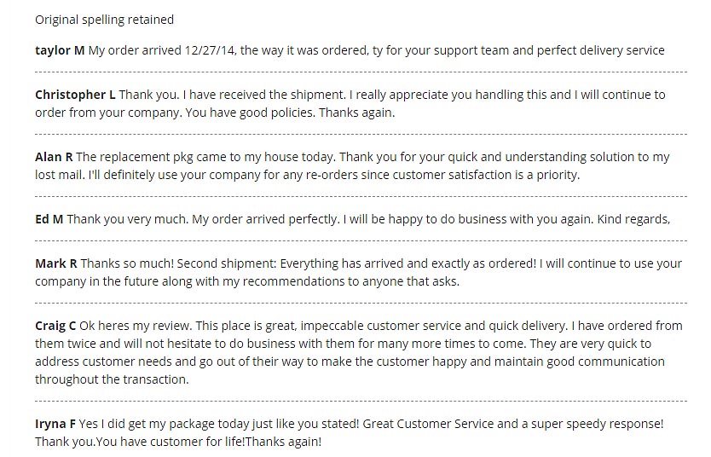The width and height of the screenshot is (711, 457).
Task: Click dashed divider below taylor M's review
Action: [361, 72]
